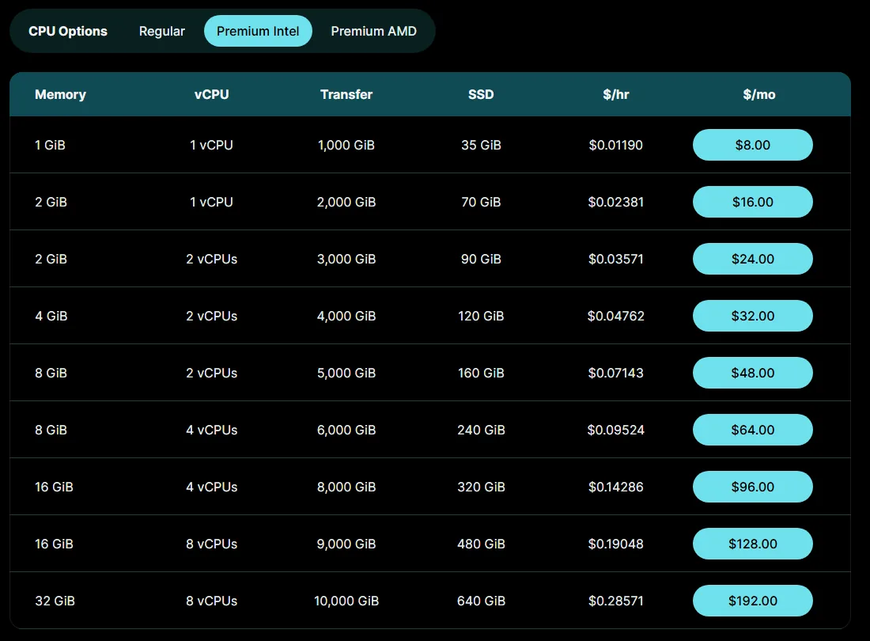Click the 2,000 GiB transfer value
Screen dimensions: 870x641
(x=346, y=202)
